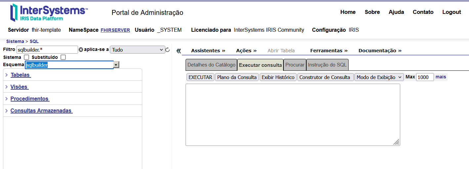Open Construtor de Consulta
Screen dimensions: 469x169
tap(324, 77)
